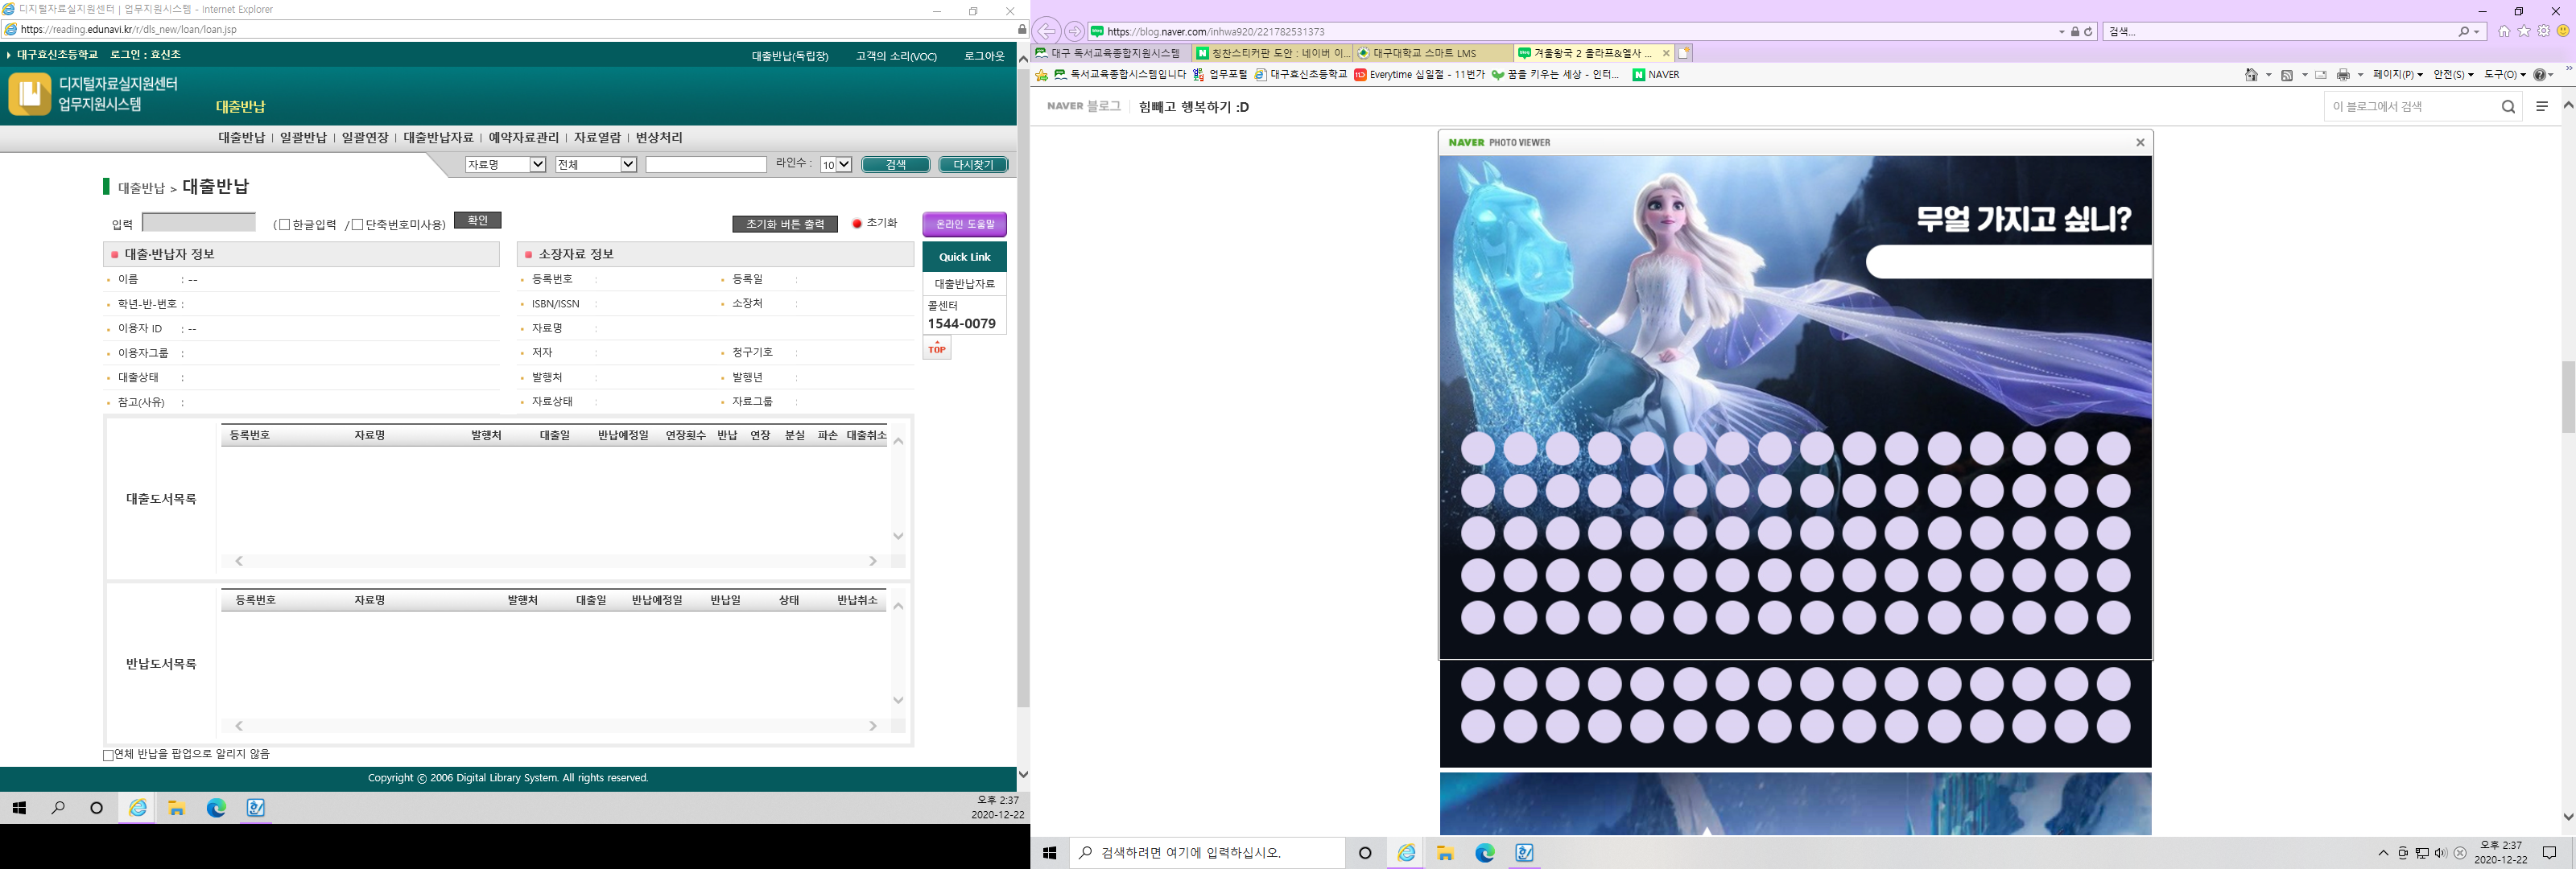Open IE favorites star icon
The width and height of the screenshot is (2576, 869).
tap(2523, 31)
